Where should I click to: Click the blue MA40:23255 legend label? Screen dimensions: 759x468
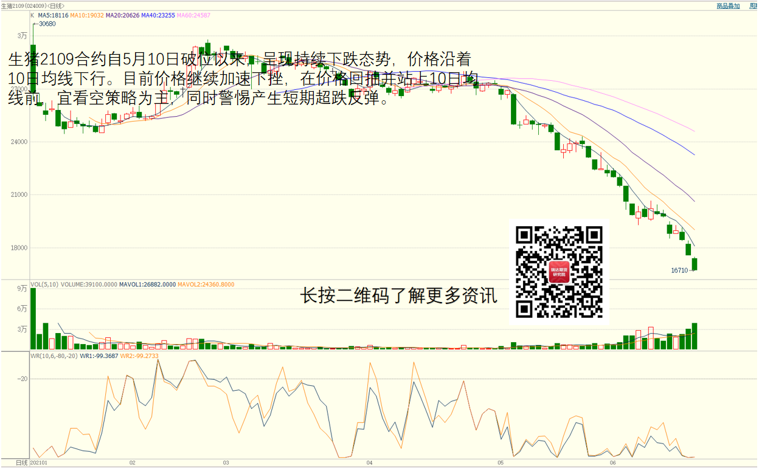pyautogui.click(x=158, y=15)
